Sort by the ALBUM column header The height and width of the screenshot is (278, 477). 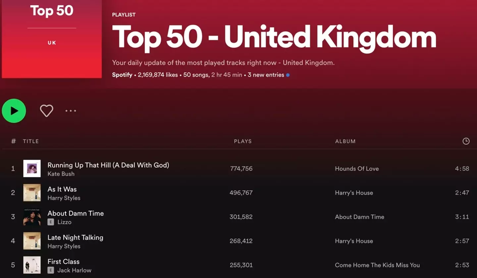click(x=345, y=141)
